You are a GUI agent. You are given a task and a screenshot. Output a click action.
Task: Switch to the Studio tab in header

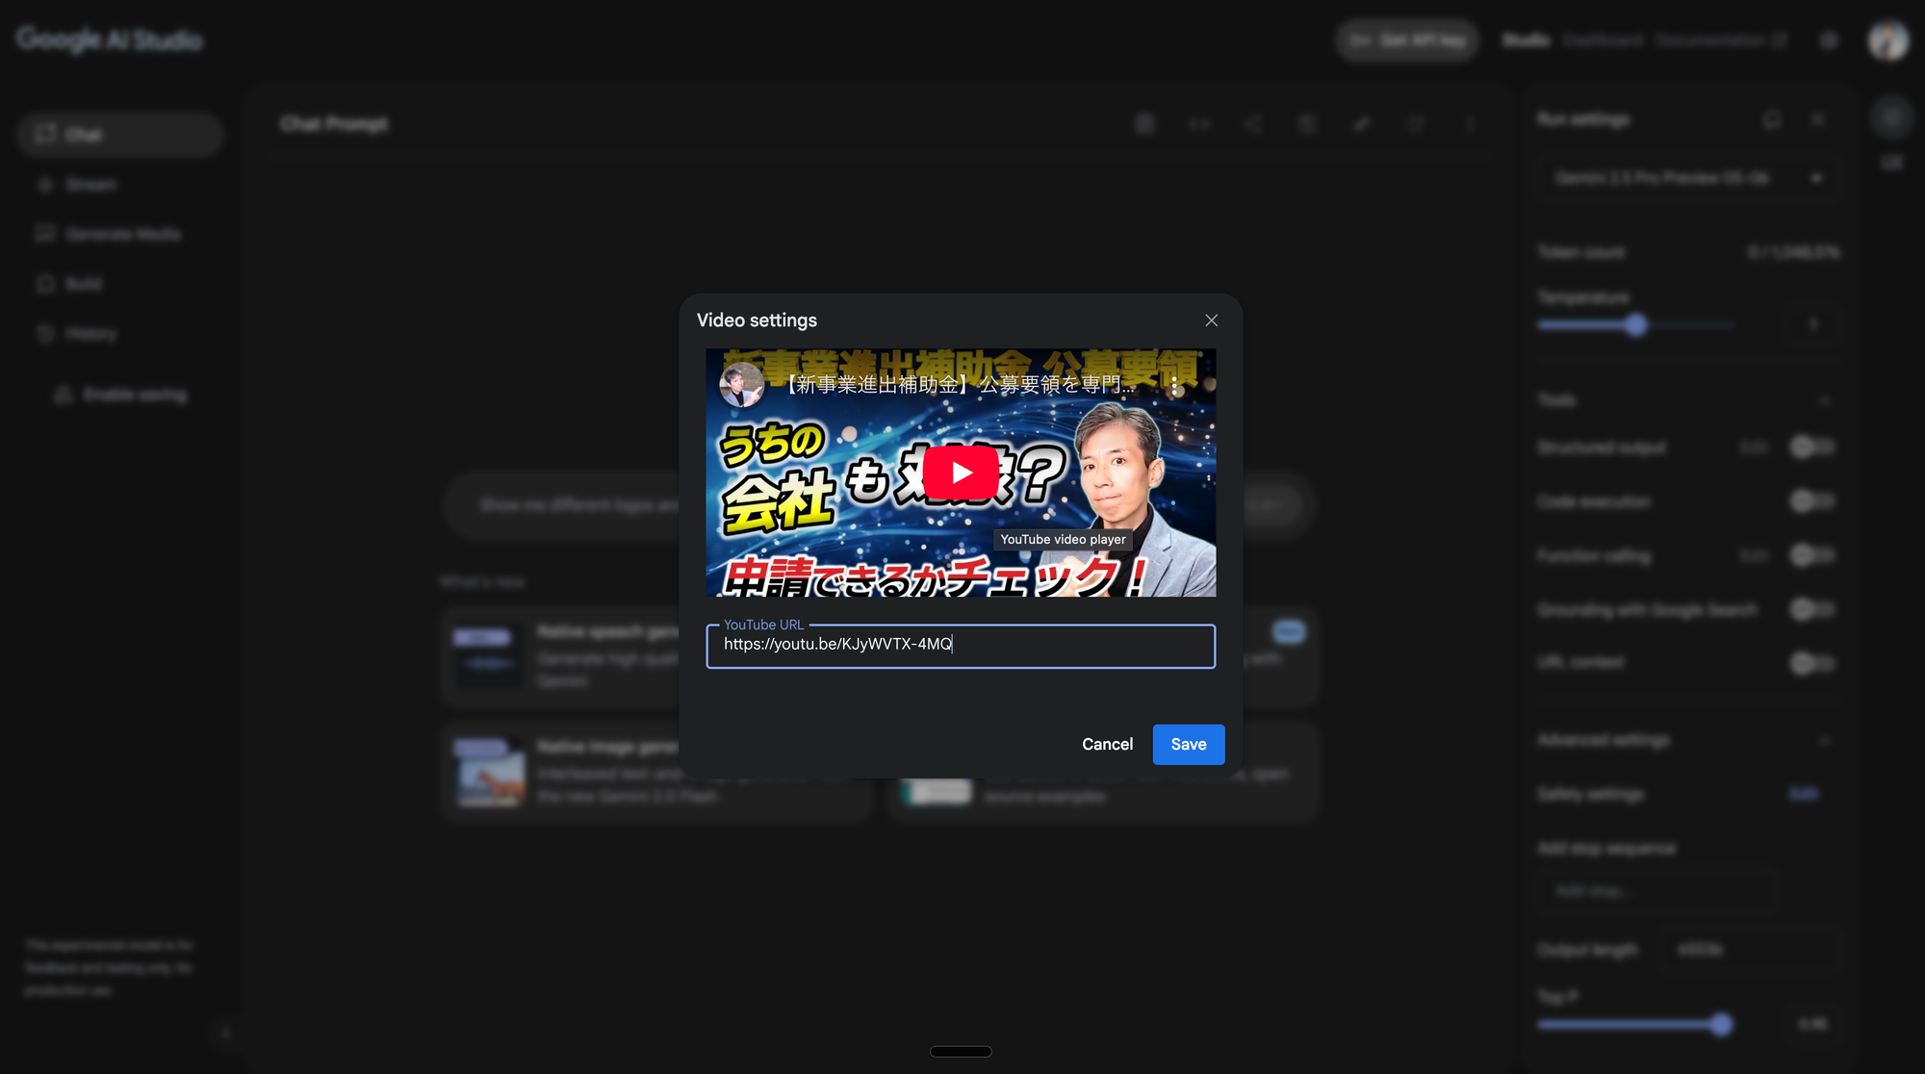coord(1526,40)
